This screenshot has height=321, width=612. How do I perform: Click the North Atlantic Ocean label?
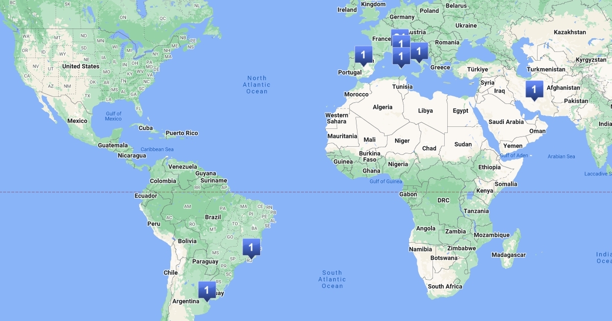(257, 85)
